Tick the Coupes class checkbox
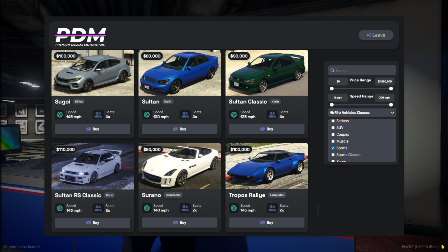This screenshot has width=448, height=252. tap(333, 134)
